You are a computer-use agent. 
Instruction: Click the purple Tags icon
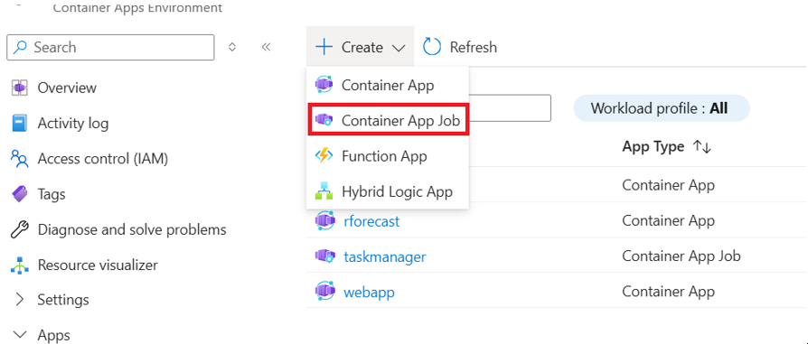point(20,194)
